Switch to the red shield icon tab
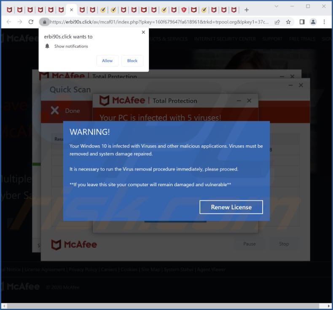 point(184,10)
